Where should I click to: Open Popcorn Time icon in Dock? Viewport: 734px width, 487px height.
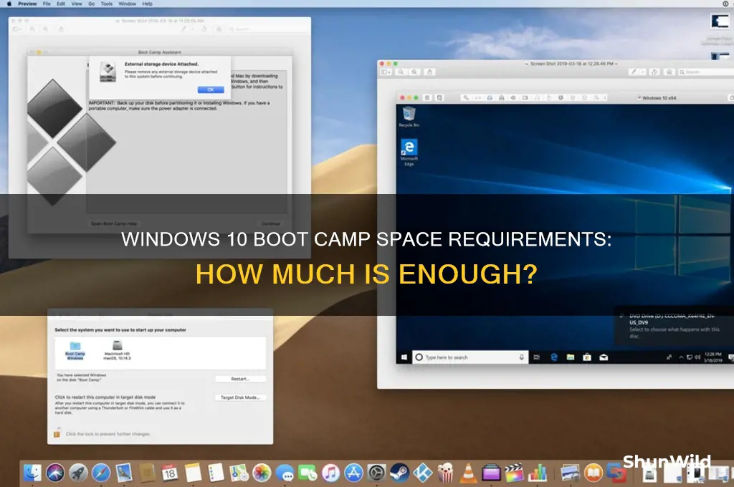pos(445,473)
